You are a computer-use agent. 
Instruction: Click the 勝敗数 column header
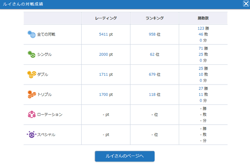(x=203, y=18)
